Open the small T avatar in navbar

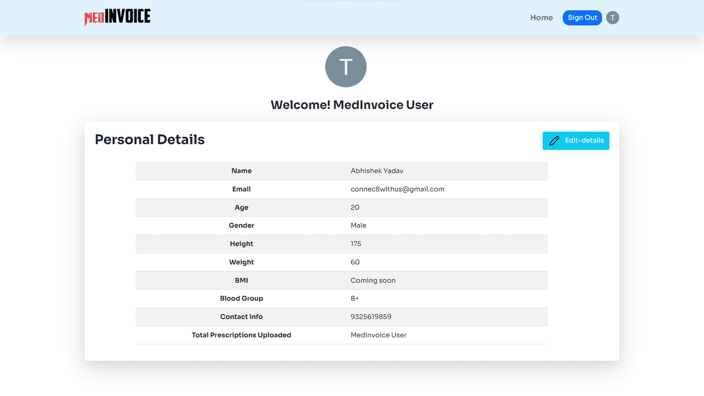[x=613, y=18]
